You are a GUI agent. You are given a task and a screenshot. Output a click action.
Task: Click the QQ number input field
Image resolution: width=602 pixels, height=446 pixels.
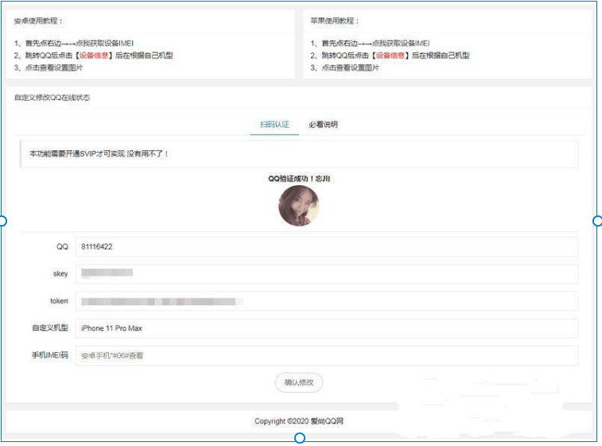point(326,246)
